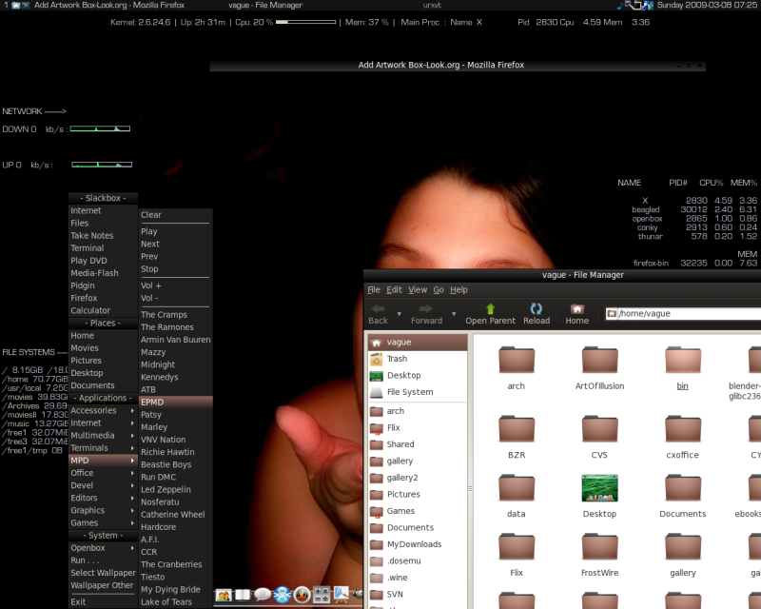
Task: Launch the easel drawing dock icon
Action: pos(341,595)
